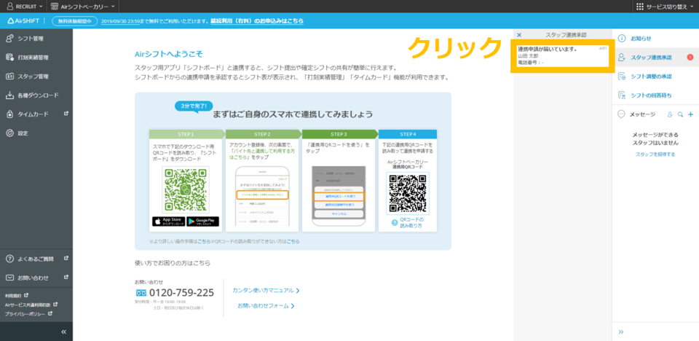
Task: Select シフト調整の承認 in the right panel
Action: pos(650,76)
